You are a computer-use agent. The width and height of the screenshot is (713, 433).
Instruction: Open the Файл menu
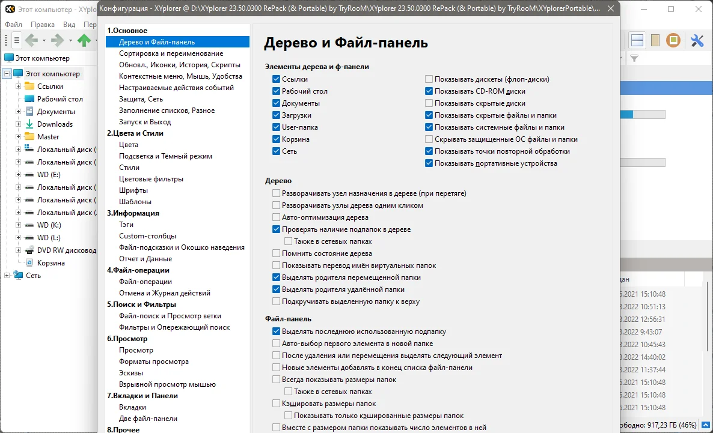(x=14, y=25)
